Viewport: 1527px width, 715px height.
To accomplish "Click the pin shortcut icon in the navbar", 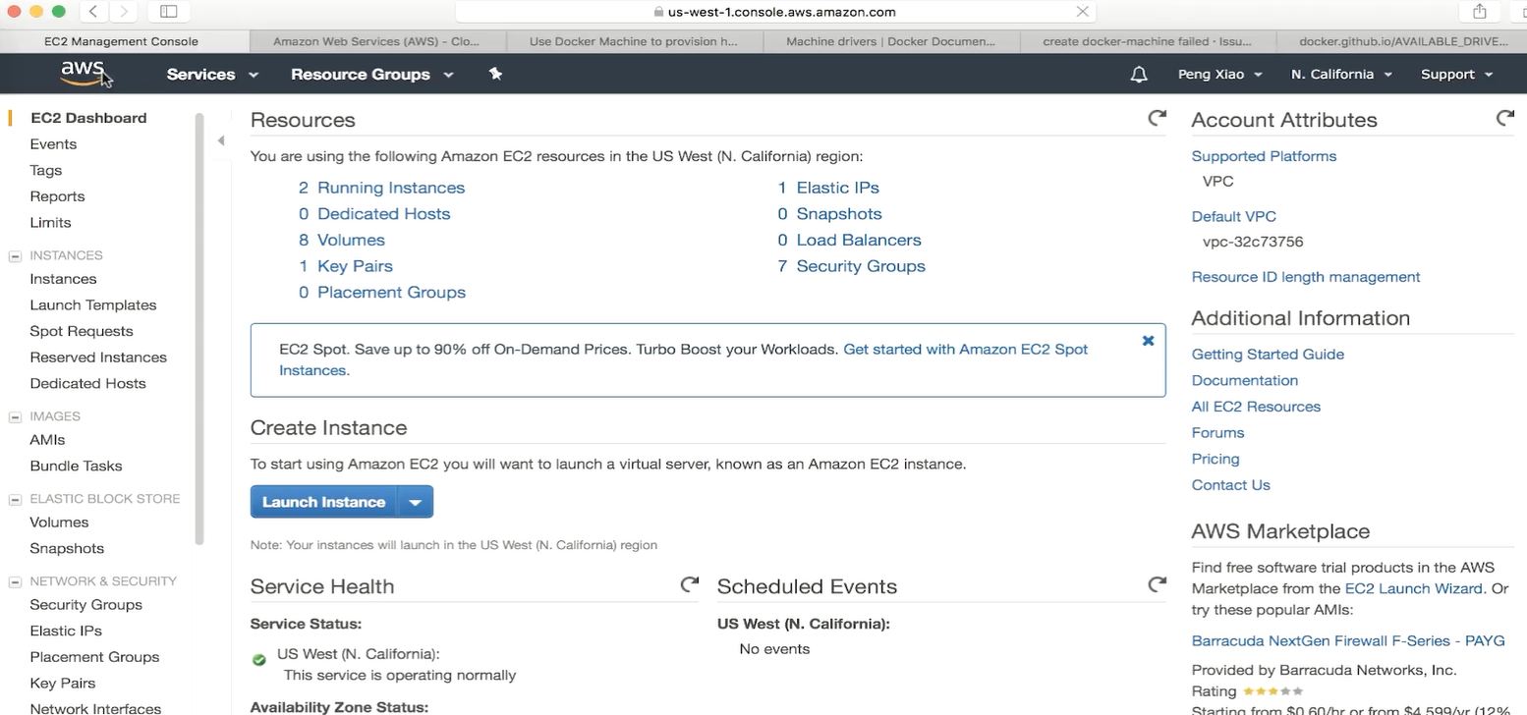I will tap(495, 74).
